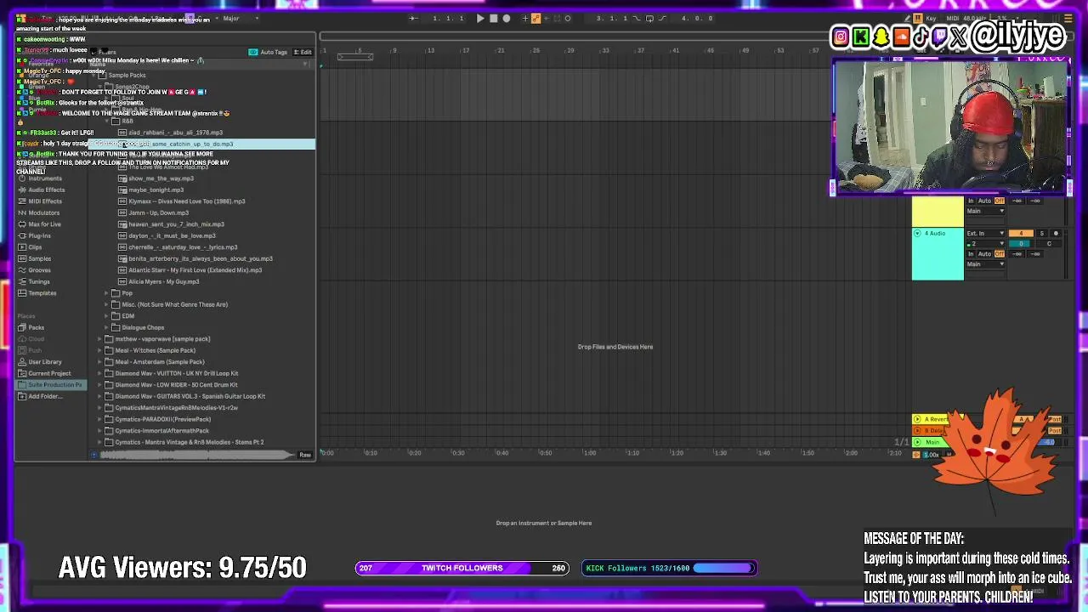Open the Modulators browser category
Image resolution: width=1088 pixels, height=612 pixels.
(x=44, y=212)
